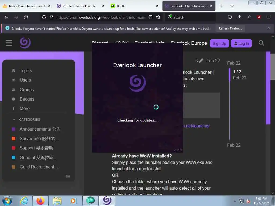Image resolution: width=275 pixels, height=206 pixels.
Task: Click the timeline scroller handle
Action: pyautogui.click(x=230, y=75)
